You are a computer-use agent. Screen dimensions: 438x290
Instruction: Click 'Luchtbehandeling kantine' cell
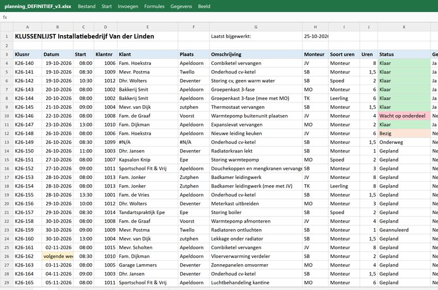255,283
